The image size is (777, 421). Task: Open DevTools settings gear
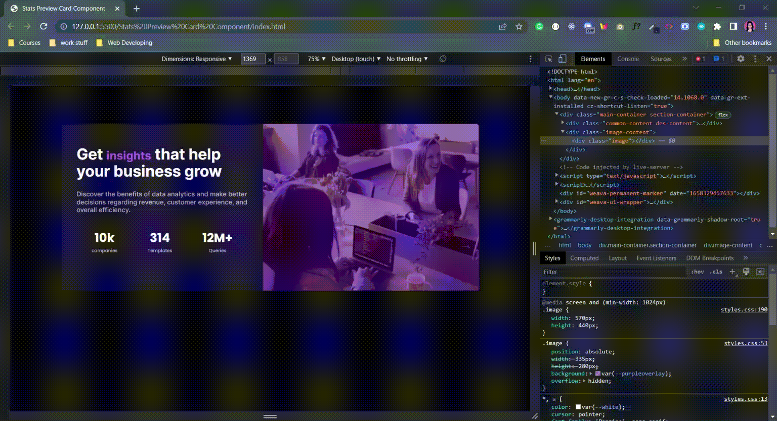click(741, 59)
